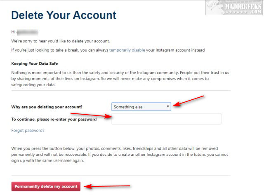Focus the re-enter password input field
The width and height of the screenshot is (264, 195).
point(166,119)
